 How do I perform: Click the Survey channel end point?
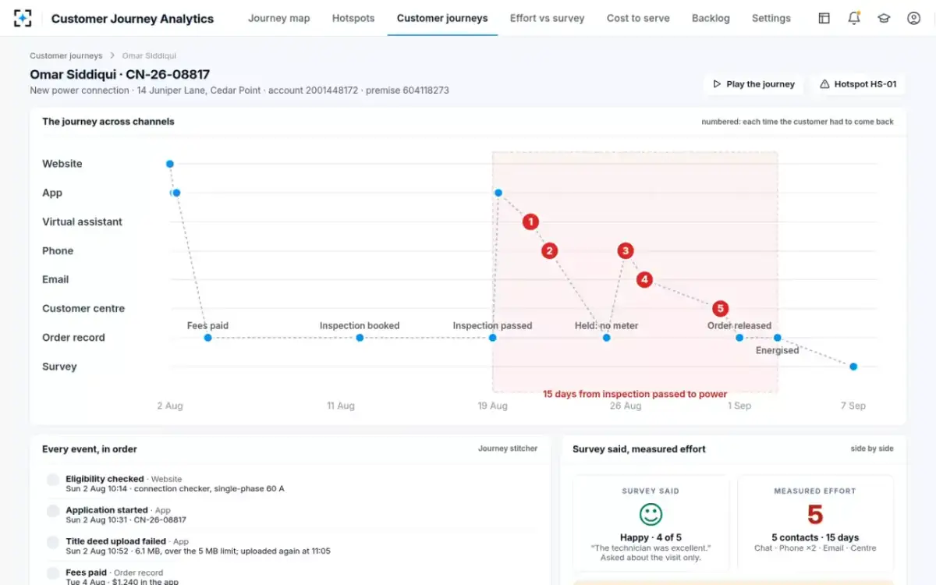853,367
